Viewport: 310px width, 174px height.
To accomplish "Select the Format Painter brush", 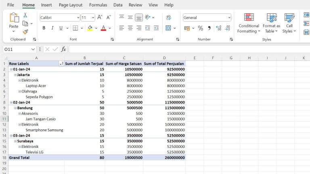I will 25,32.
